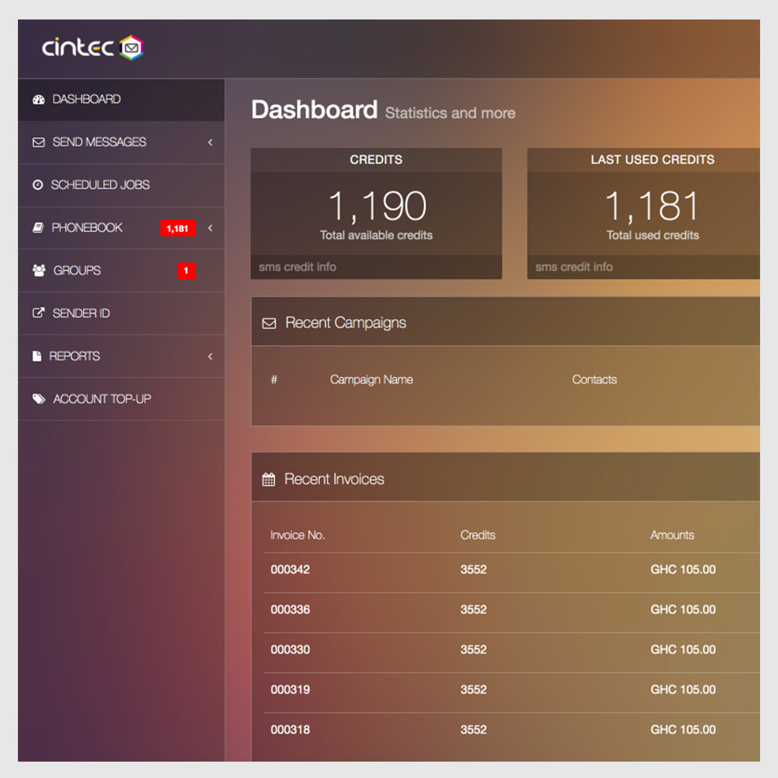Expand the Send Messages submenu chevron
778x778 pixels.
tap(210, 142)
